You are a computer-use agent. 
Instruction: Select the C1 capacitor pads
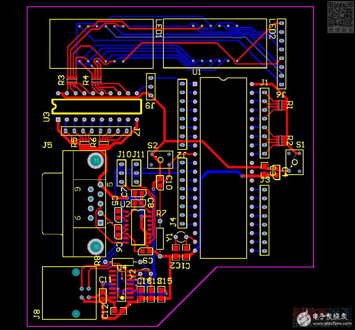[x=186, y=252]
